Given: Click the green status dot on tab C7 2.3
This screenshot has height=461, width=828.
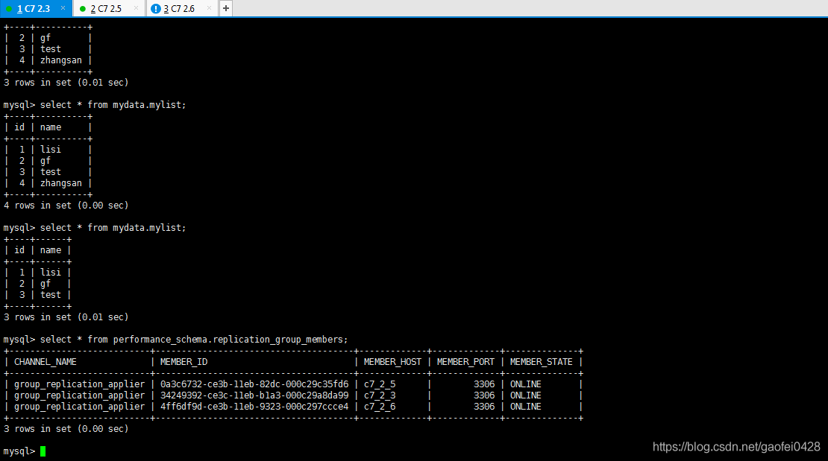Looking at the screenshot, I should pos(9,8).
